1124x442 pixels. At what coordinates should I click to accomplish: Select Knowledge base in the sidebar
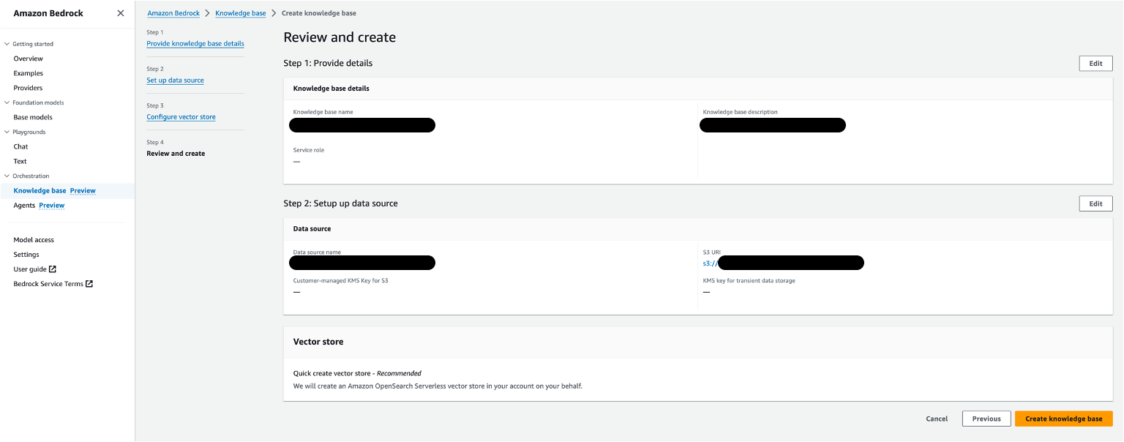point(40,190)
